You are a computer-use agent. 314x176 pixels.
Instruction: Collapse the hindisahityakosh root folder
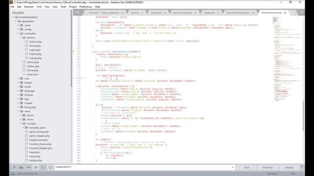click(x=13, y=17)
